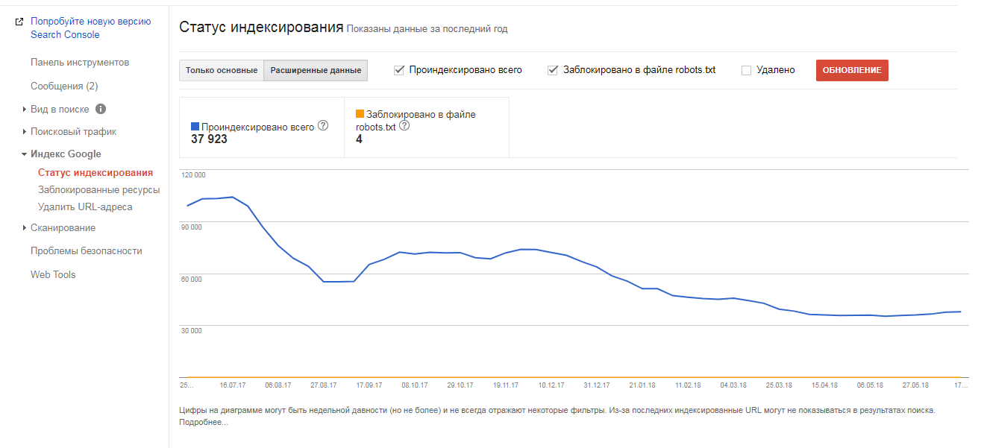The height and width of the screenshot is (448, 984).
Task: Open Сообщения (2) in the sidebar
Action: tap(64, 86)
